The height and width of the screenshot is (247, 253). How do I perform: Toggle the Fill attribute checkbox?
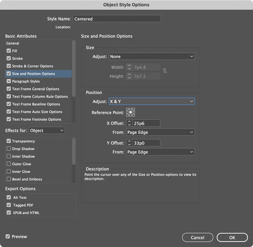click(9, 51)
